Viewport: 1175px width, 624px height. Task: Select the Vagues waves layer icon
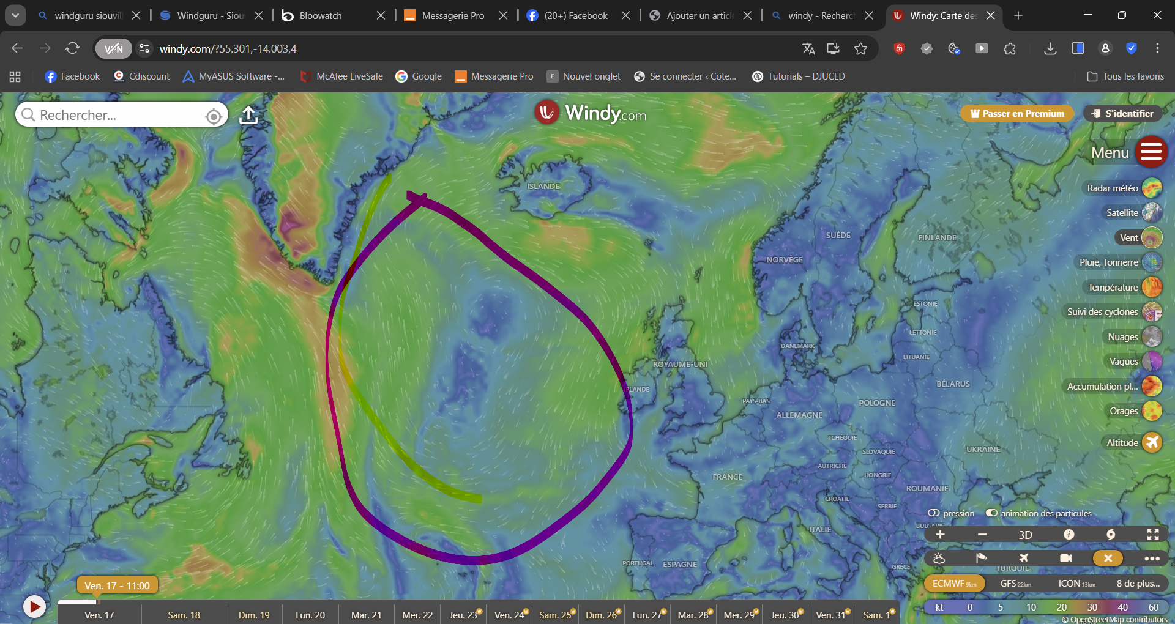coord(1152,362)
